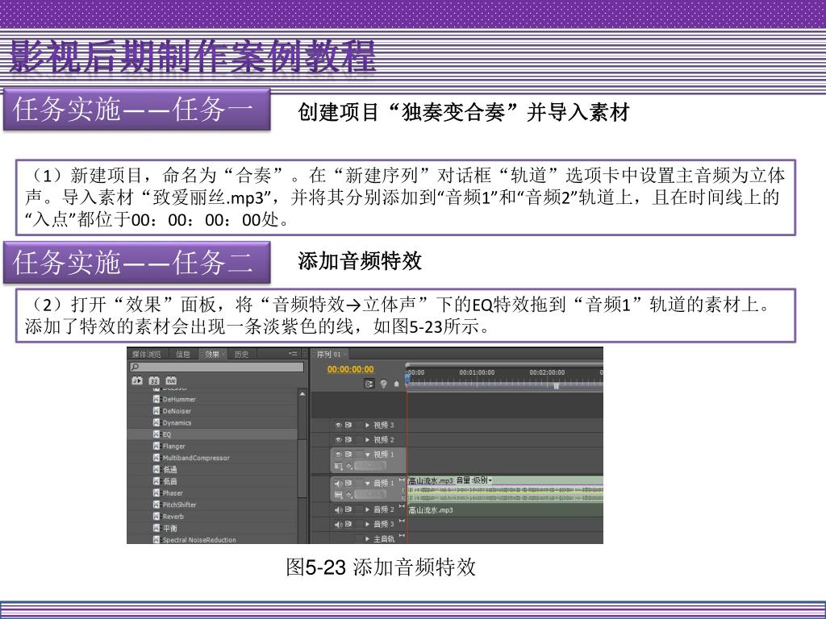Select the PitchShifter effect
Viewport: 826px width, 619px height.
tap(179, 505)
